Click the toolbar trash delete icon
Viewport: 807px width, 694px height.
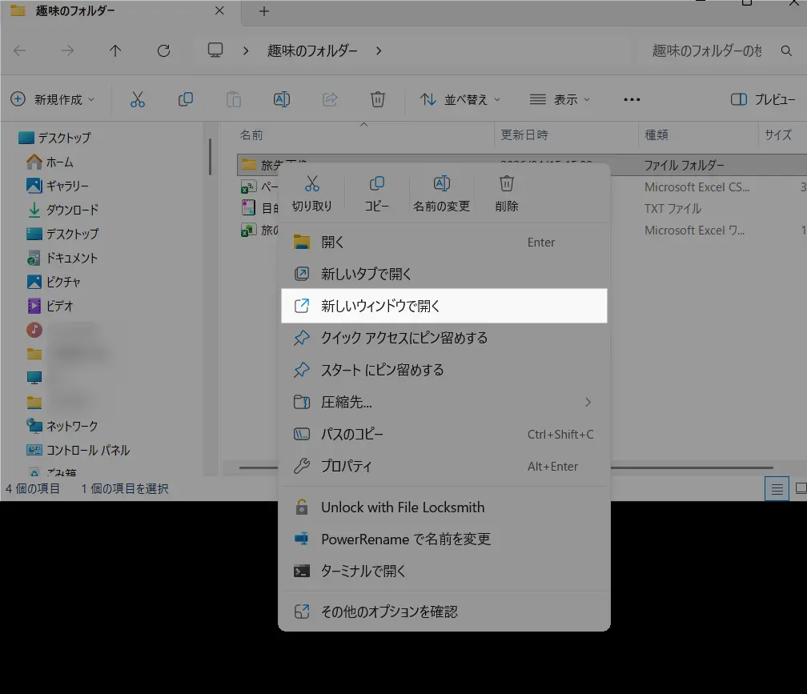click(x=378, y=99)
